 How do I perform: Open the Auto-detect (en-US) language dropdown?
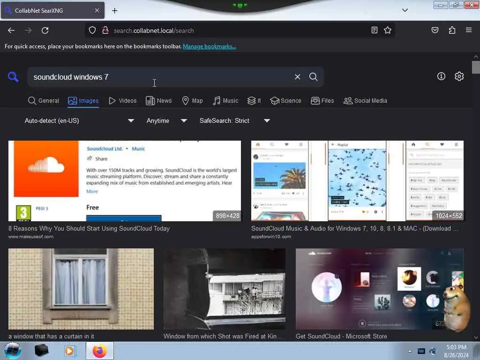(79, 120)
